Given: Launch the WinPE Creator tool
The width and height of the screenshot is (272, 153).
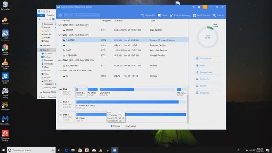Looking at the screenshot, I should pyautogui.click(x=201, y=15).
